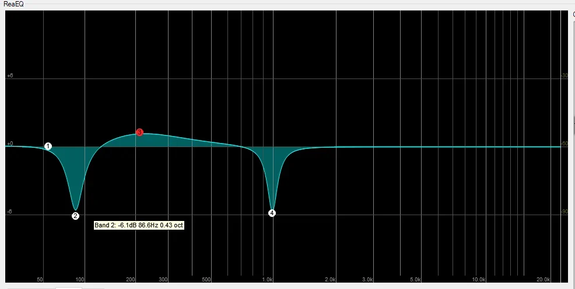Click the 200 Hz frequency label
Viewport: 575px width, 289px height.
click(x=131, y=280)
